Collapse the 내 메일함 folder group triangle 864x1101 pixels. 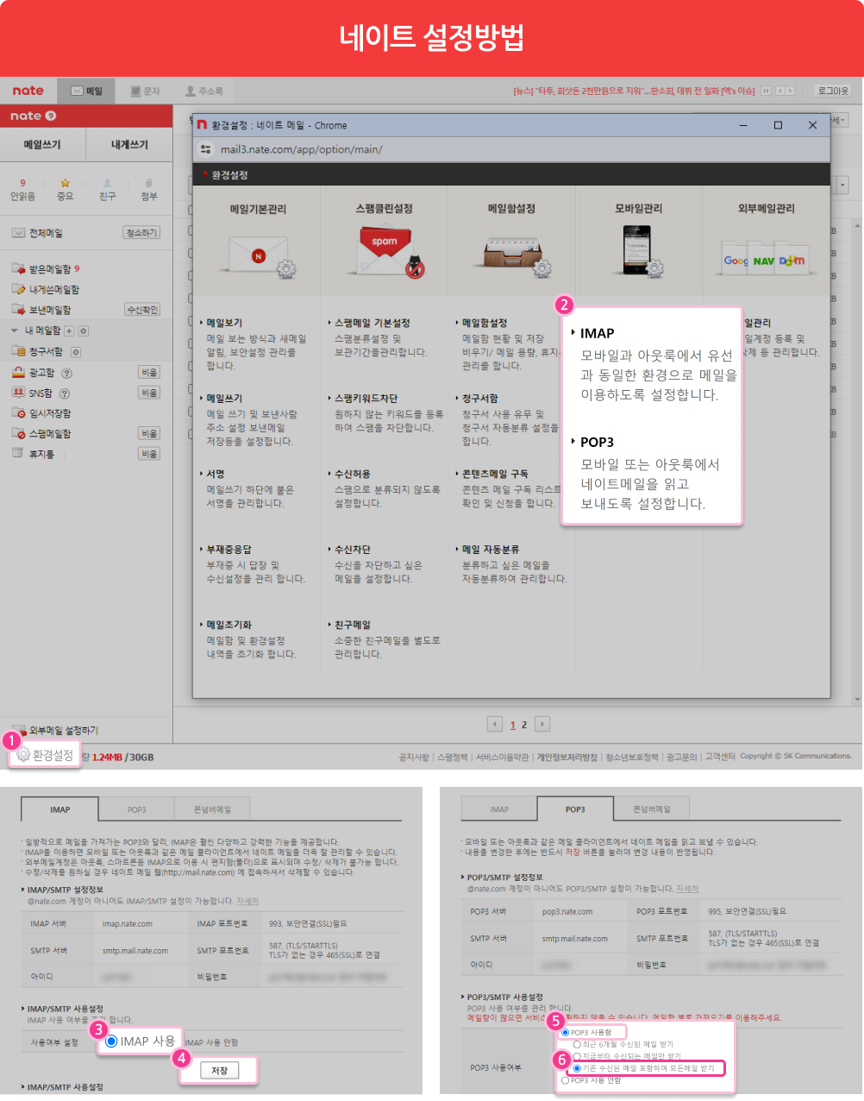click(15, 330)
